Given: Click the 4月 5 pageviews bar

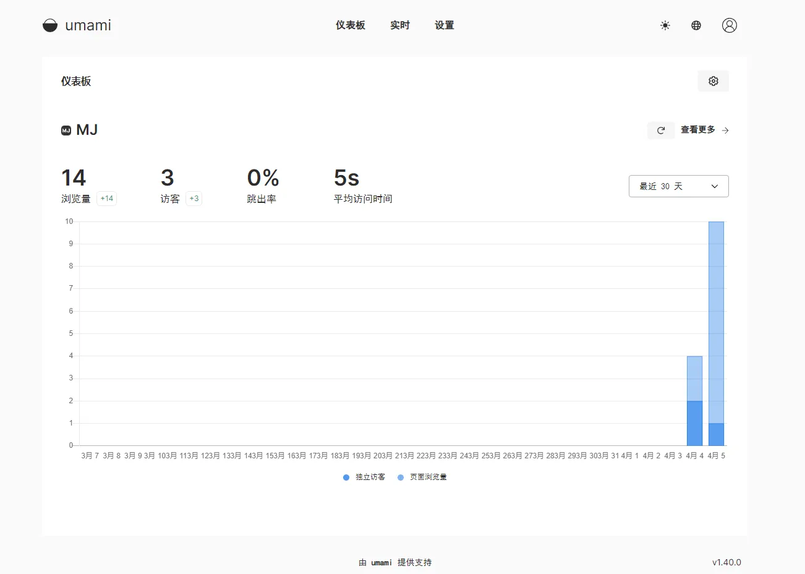Looking at the screenshot, I should [x=716, y=322].
